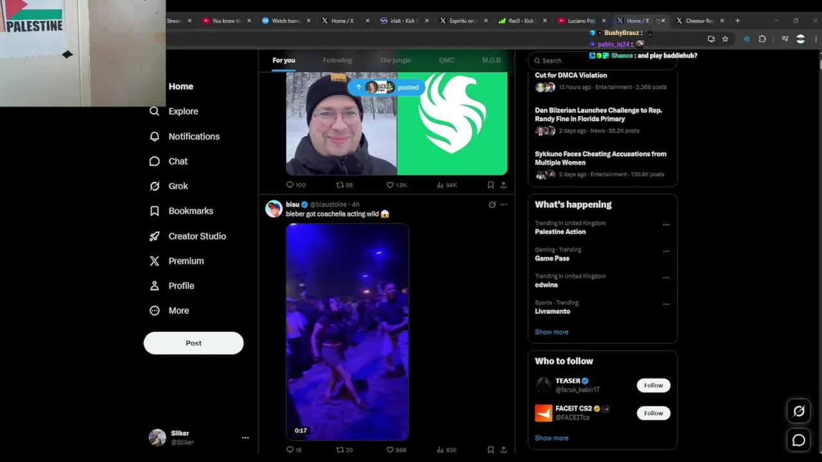This screenshot has height=462, width=822.
Task: Open options for Palestine Action trend
Action: 666,225
